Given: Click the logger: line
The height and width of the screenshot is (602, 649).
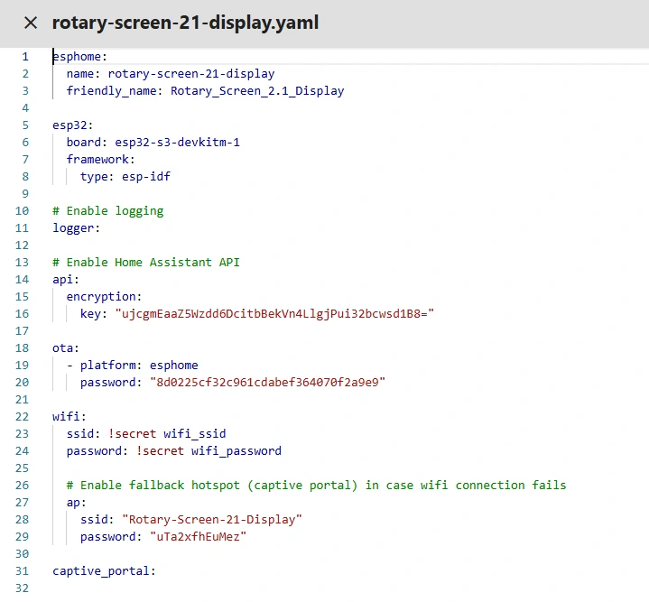Looking at the screenshot, I should coord(77,228).
